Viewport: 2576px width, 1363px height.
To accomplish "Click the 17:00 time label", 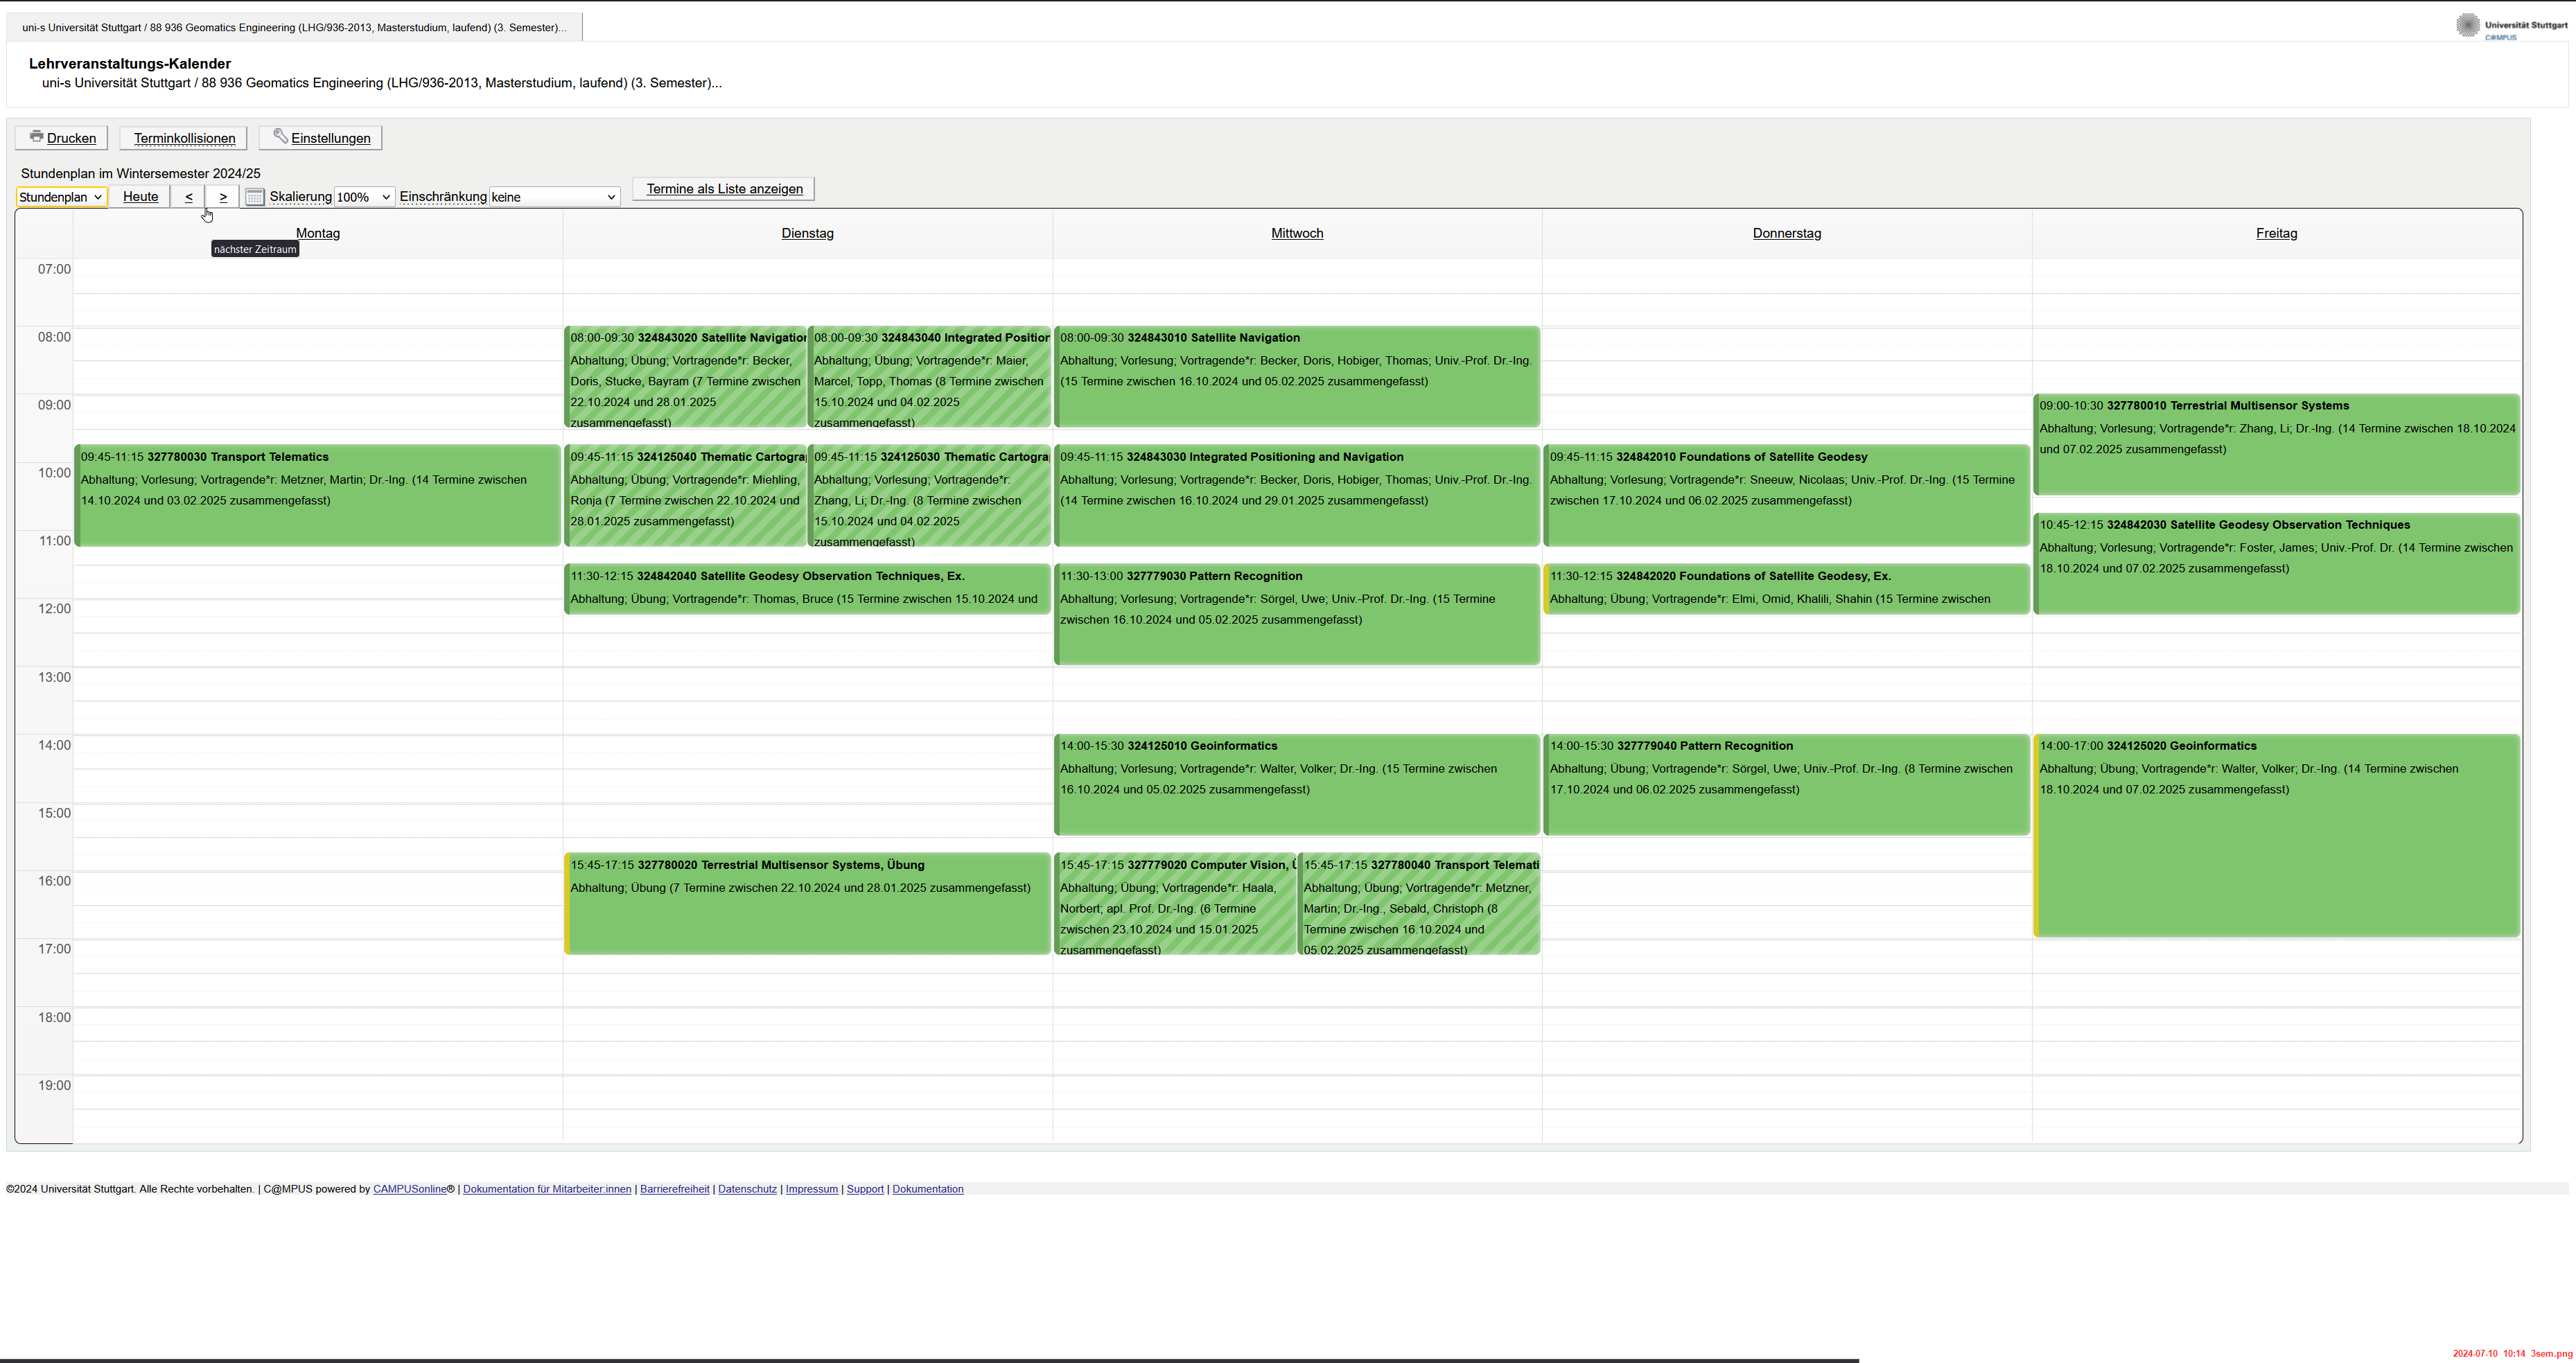I will point(54,948).
